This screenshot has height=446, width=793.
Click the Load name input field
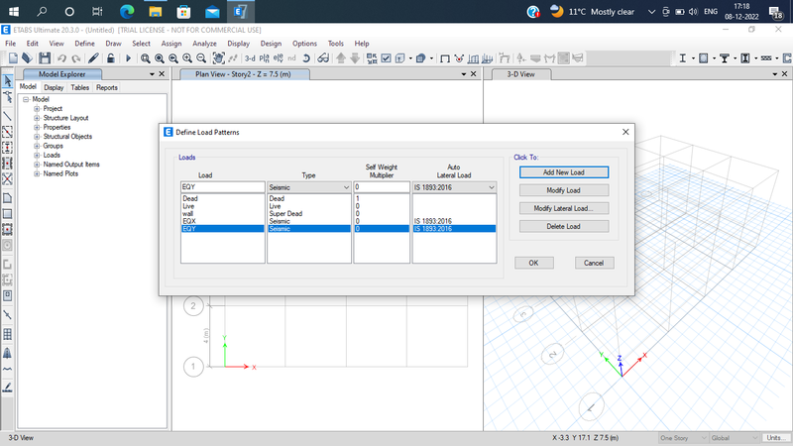222,187
